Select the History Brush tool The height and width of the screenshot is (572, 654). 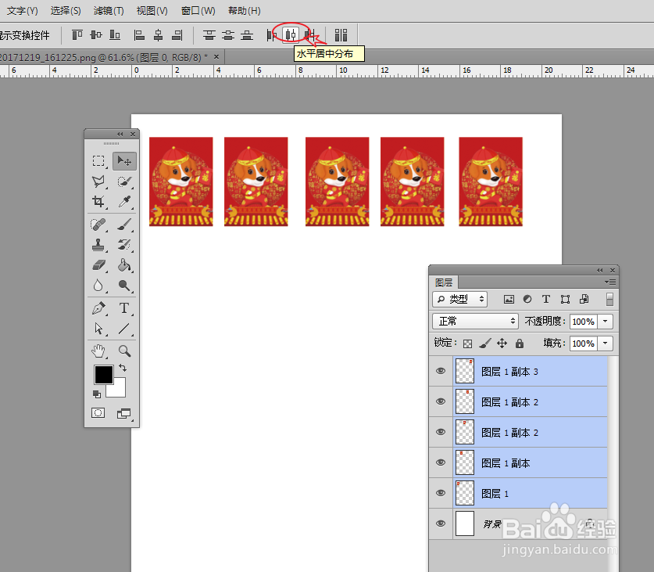124,244
